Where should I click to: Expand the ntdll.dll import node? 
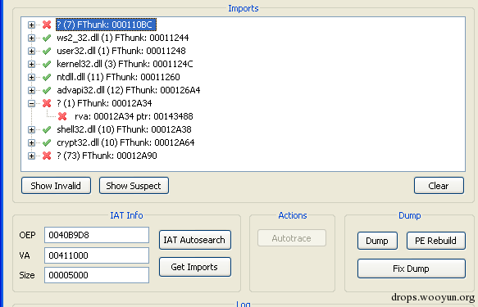[31, 77]
